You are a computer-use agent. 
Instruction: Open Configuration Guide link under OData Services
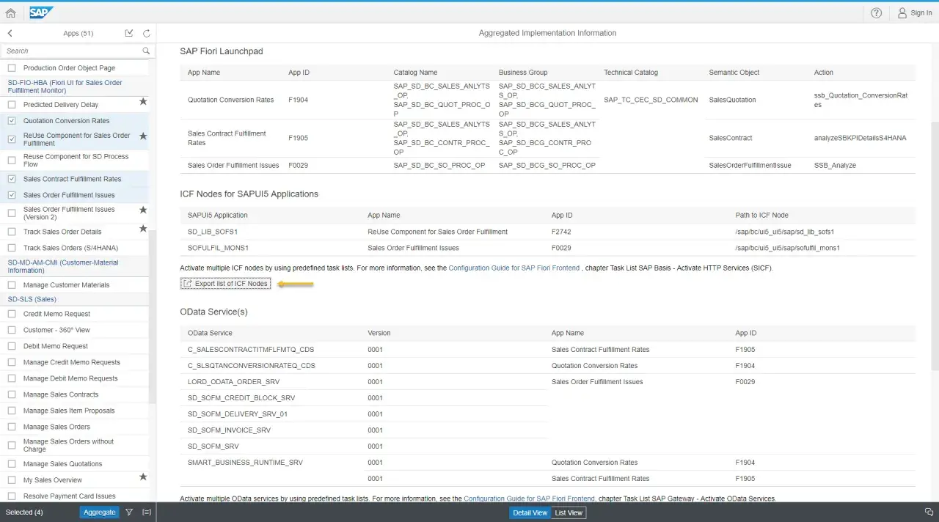(x=529, y=499)
